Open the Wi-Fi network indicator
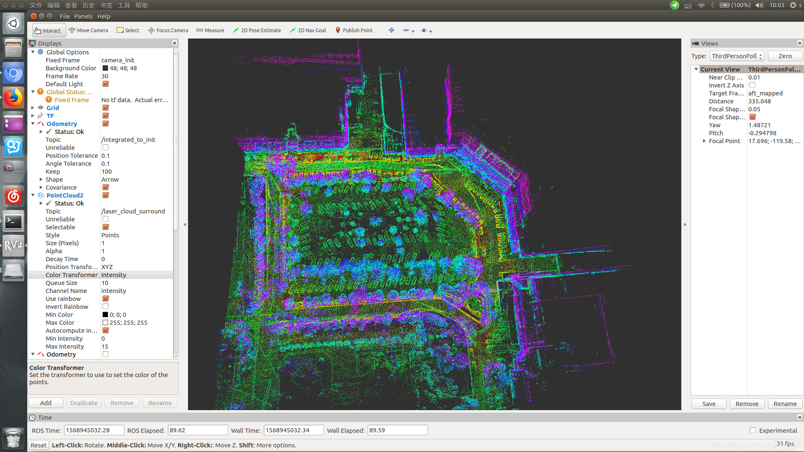Screen dimensions: 804x452 coord(701,5)
